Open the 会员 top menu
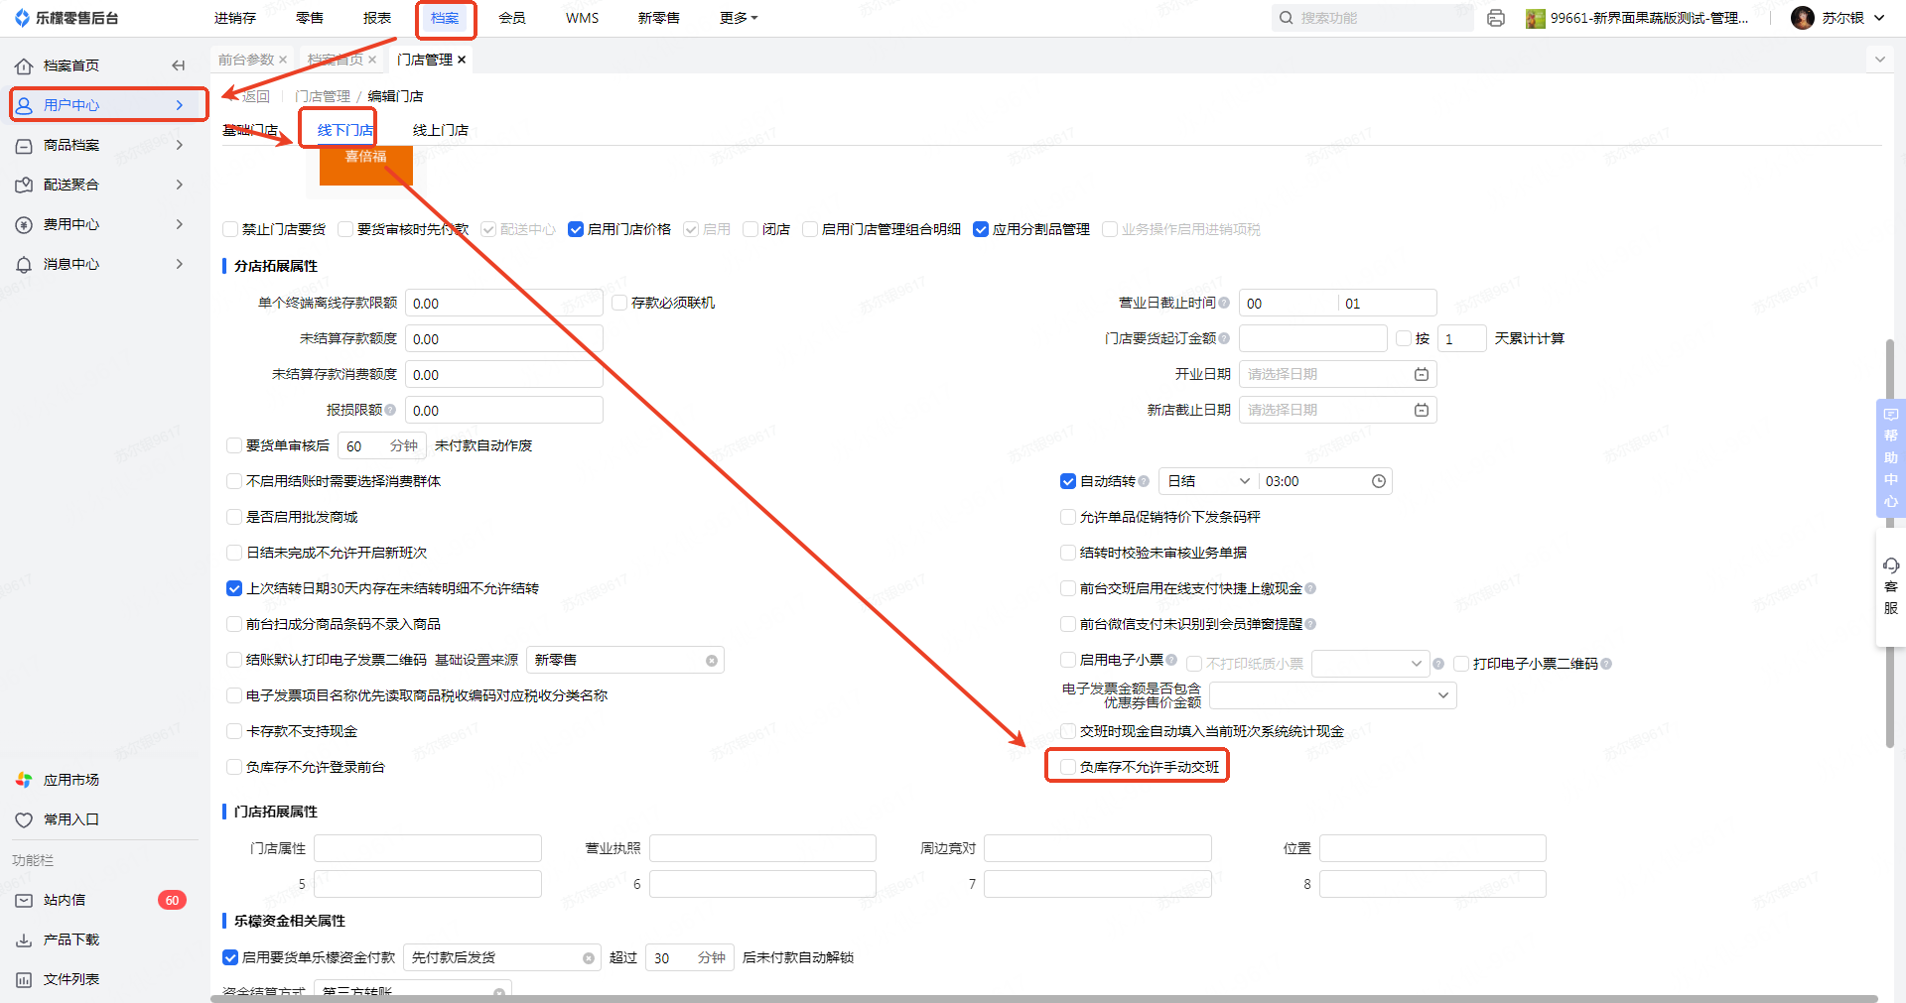The width and height of the screenshot is (1906, 1003). tap(512, 18)
